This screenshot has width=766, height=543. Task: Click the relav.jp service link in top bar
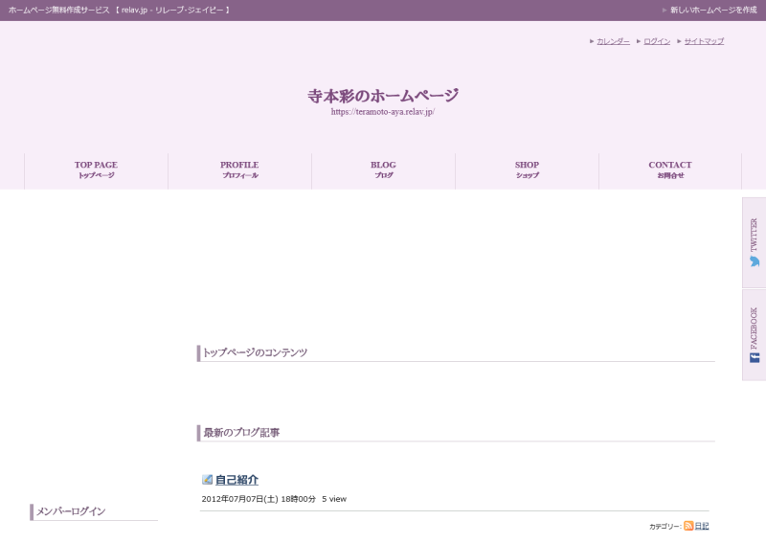pos(120,10)
